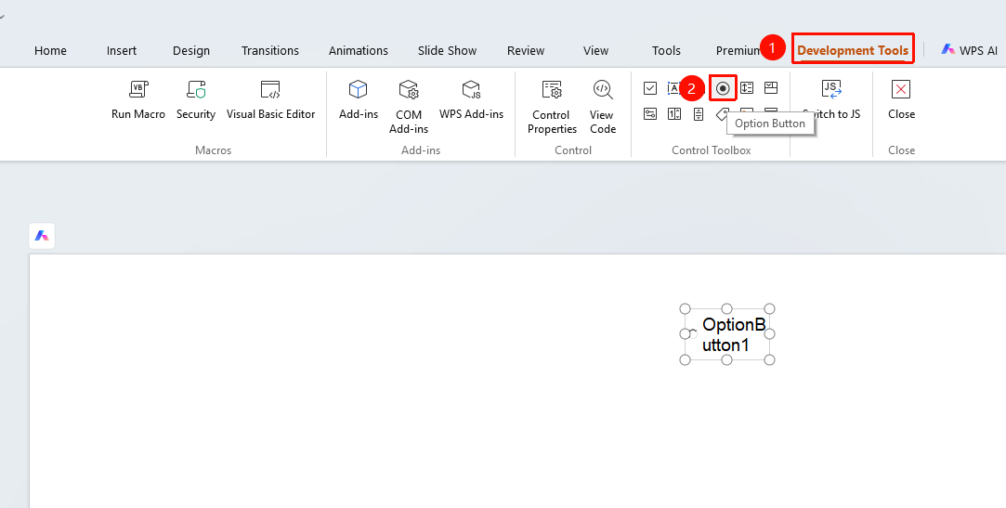The width and height of the screenshot is (1006, 508).
Task: Open macro Security settings
Action: pyautogui.click(x=196, y=100)
